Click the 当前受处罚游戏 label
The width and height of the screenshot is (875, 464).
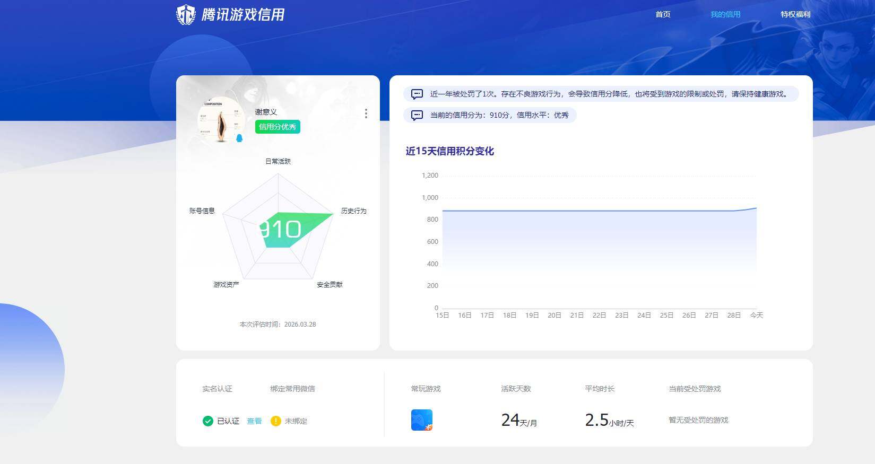(695, 389)
